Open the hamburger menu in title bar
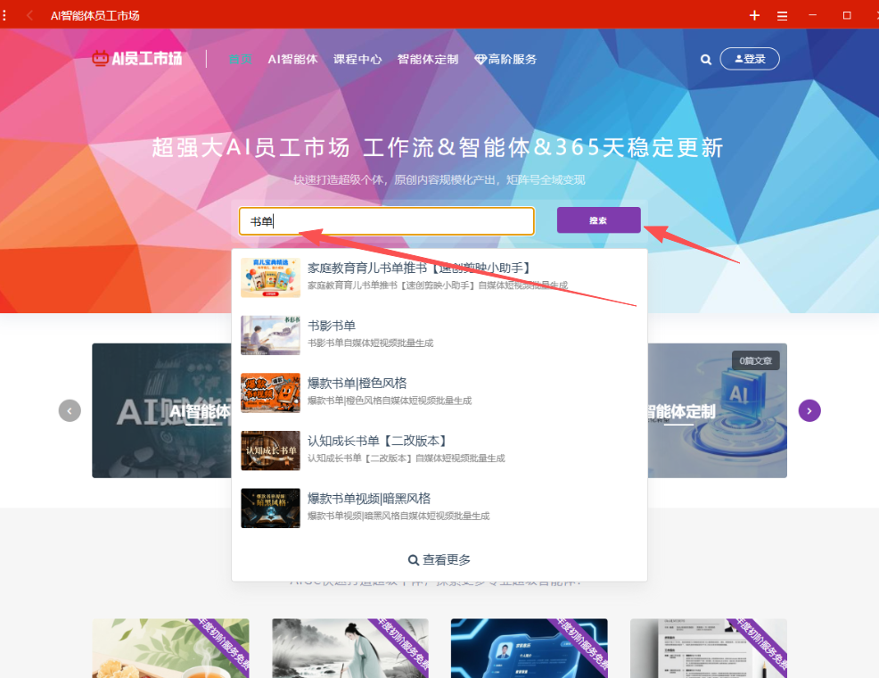Viewport: 879px width, 678px height. (782, 15)
